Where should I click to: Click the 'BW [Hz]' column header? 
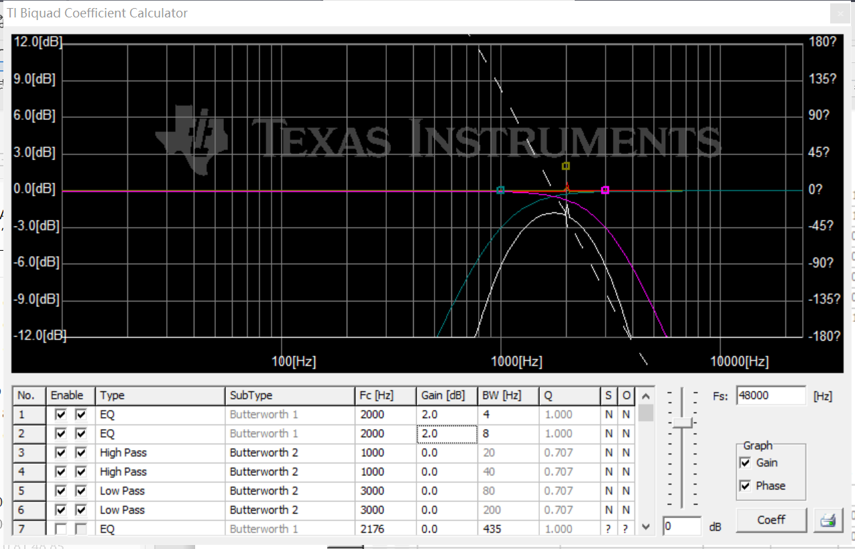pyautogui.click(x=508, y=395)
